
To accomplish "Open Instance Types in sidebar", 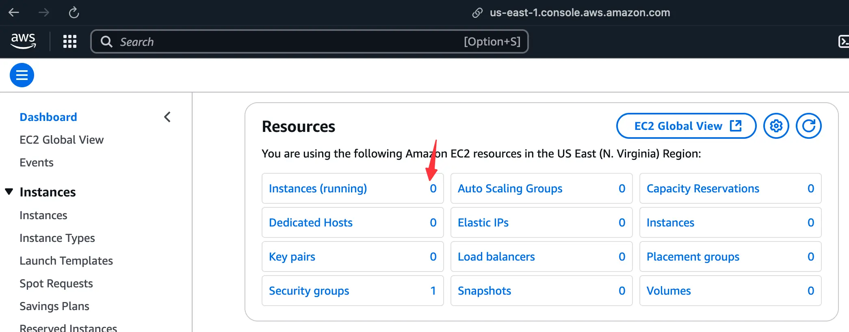I will (x=57, y=238).
